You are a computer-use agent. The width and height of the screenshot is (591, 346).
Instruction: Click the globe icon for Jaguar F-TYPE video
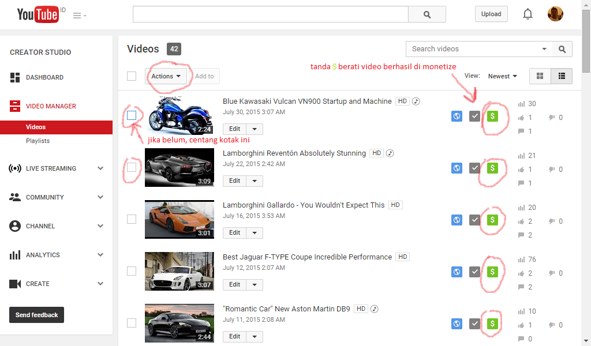click(x=457, y=272)
